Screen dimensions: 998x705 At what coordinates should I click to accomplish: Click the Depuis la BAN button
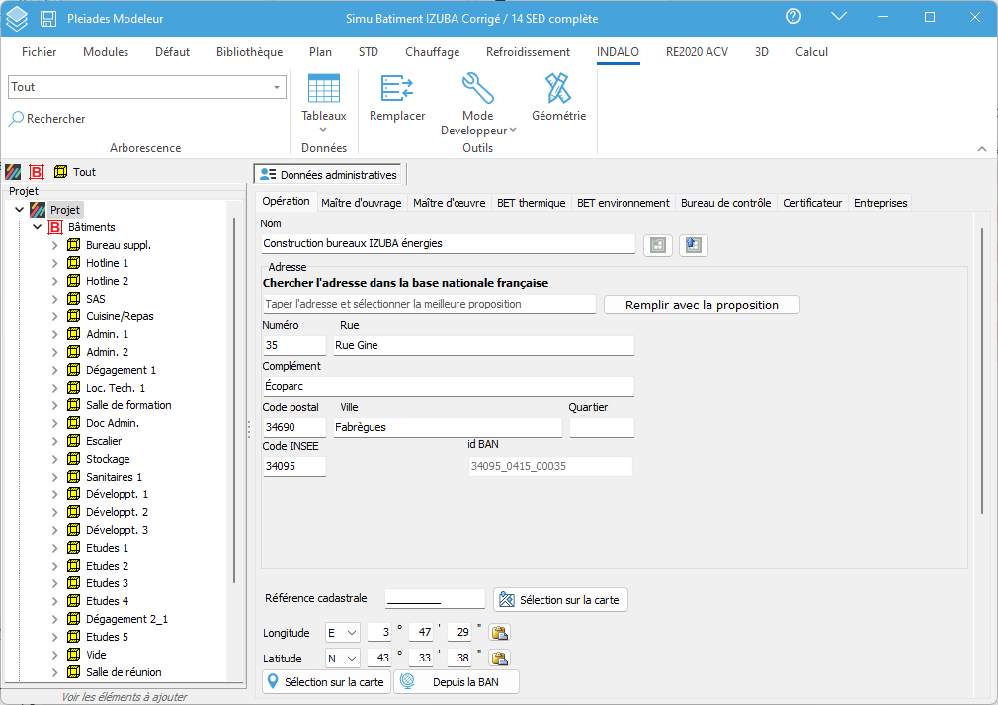tap(457, 682)
